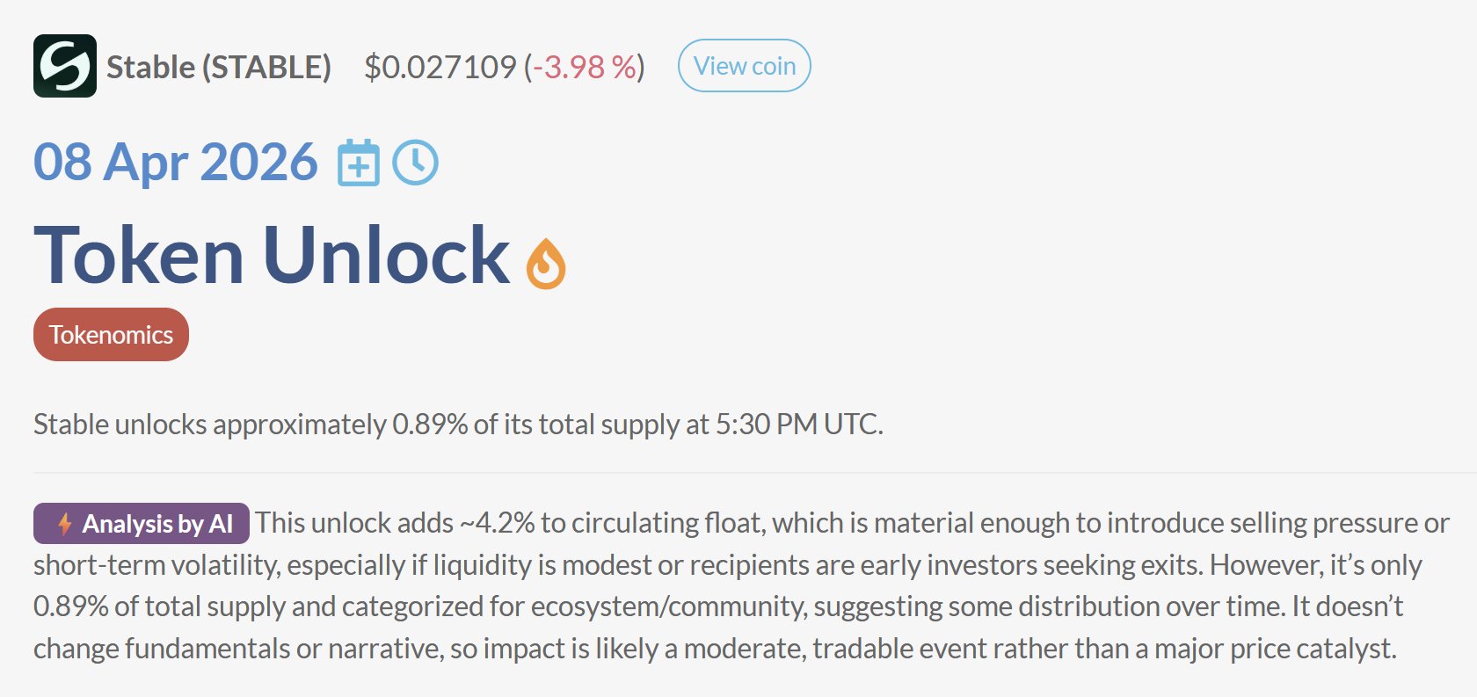Open the Stable (STABLE) coin name link

pyautogui.click(x=218, y=67)
